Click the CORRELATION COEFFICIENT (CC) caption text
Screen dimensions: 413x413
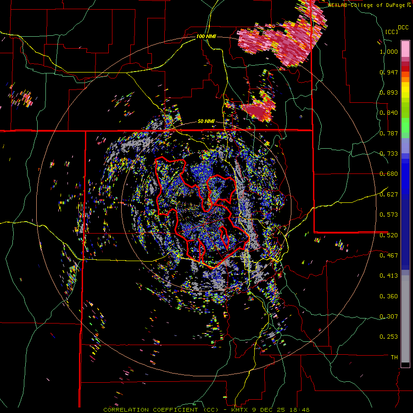(161, 410)
